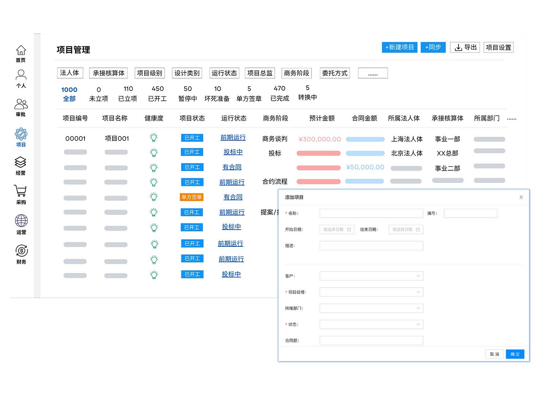Expand the 项目经理 project manager dropdown
Screen dimensions: 539x404
(x=371, y=292)
